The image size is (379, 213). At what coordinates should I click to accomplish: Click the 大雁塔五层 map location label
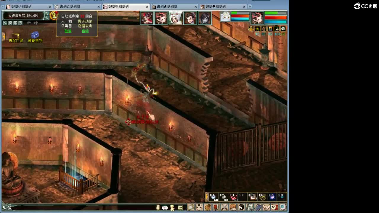pyautogui.click(x=23, y=15)
